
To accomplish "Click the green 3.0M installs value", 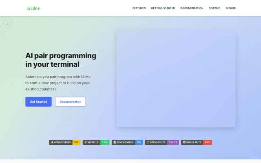I will click(x=105, y=143).
